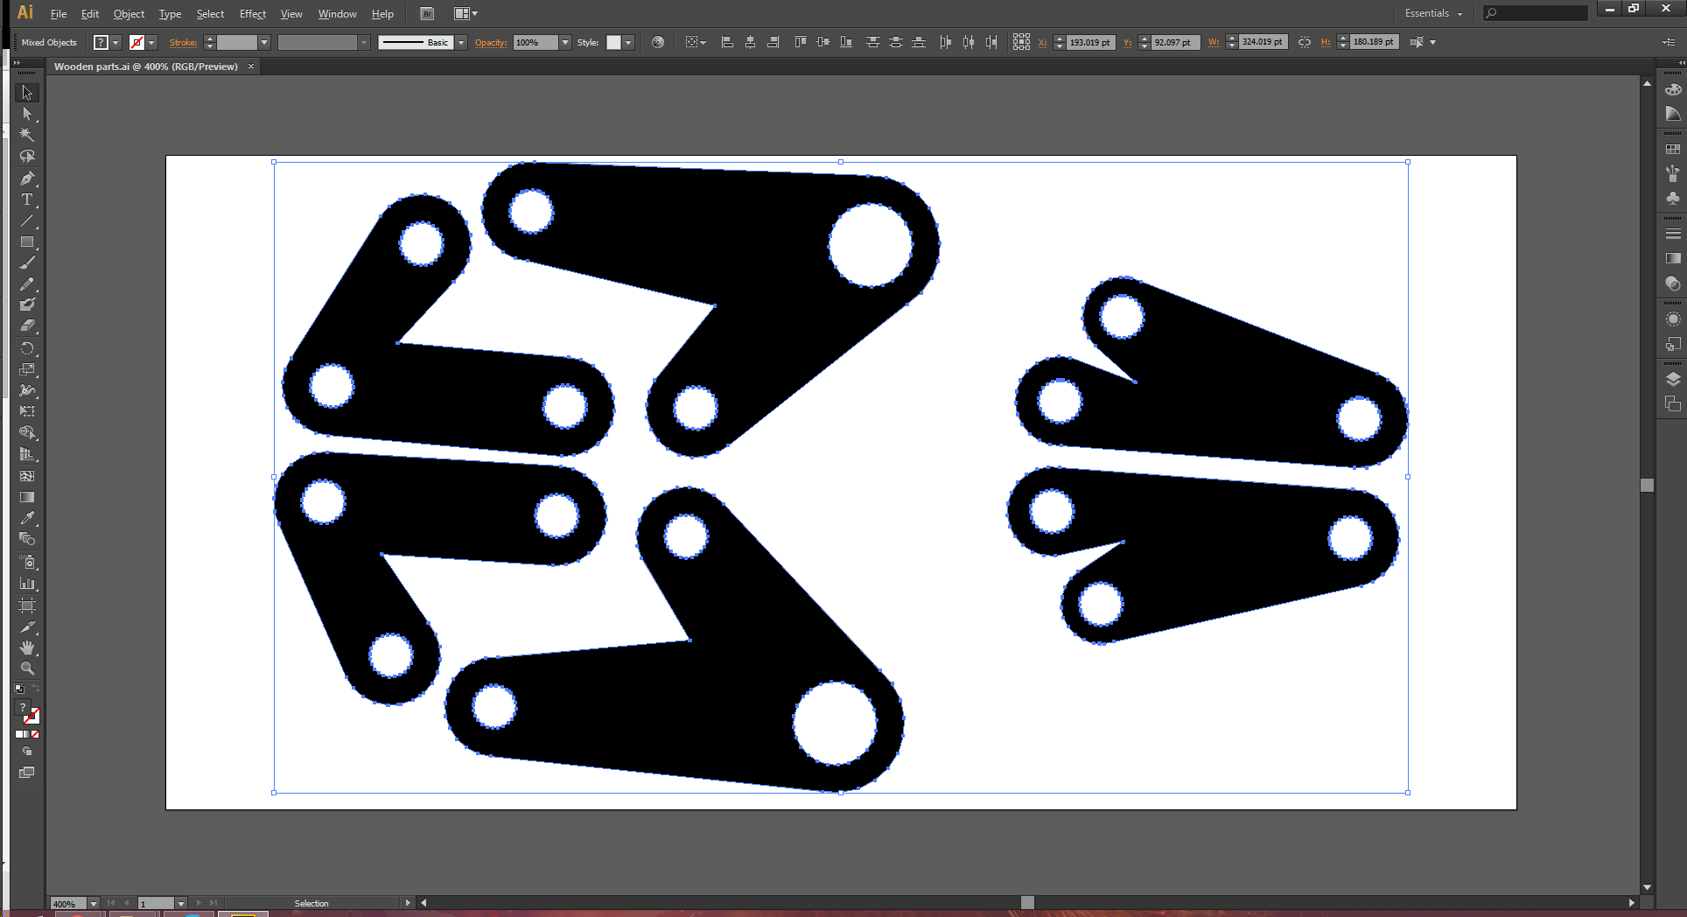Select the Pencil tool
The width and height of the screenshot is (1687, 917).
click(27, 283)
